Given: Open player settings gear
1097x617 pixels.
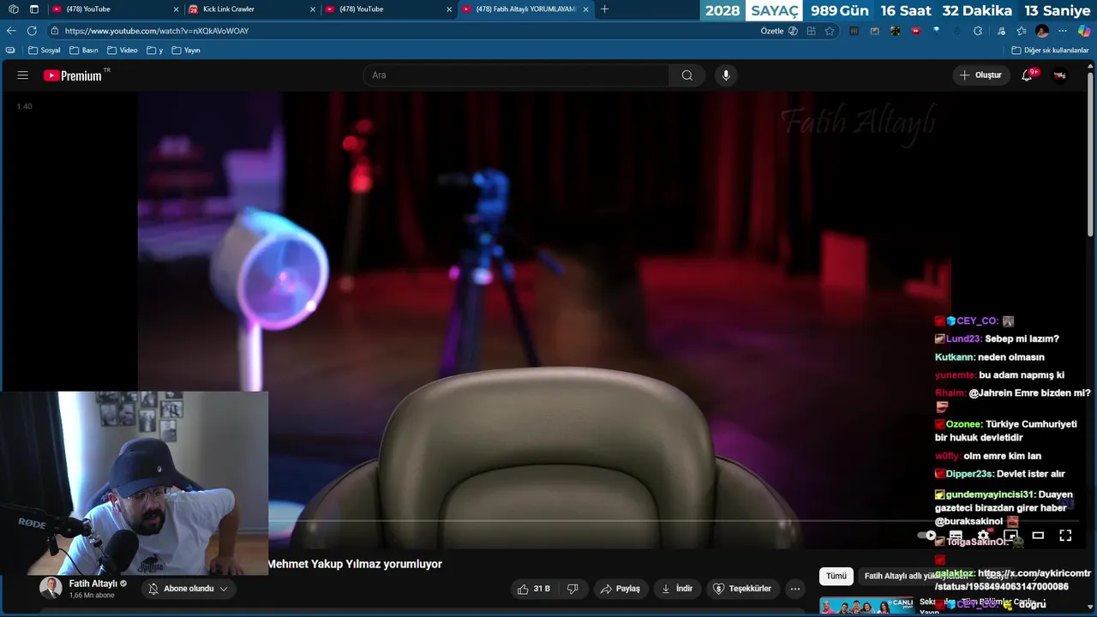Looking at the screenshot, I should coord(983,536).
